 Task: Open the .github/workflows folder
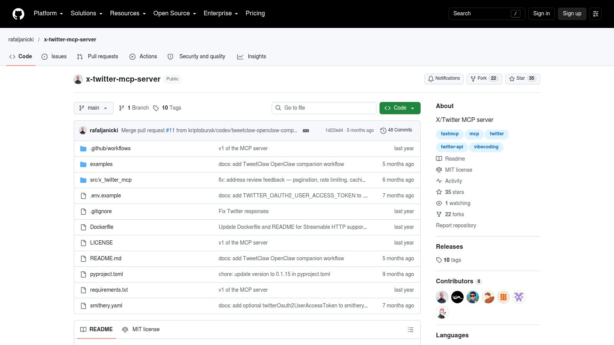point(110,148)
